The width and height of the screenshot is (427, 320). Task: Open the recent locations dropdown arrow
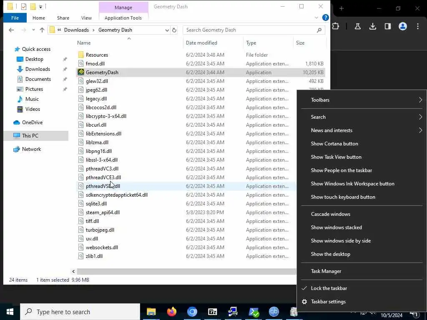[33, 30]
